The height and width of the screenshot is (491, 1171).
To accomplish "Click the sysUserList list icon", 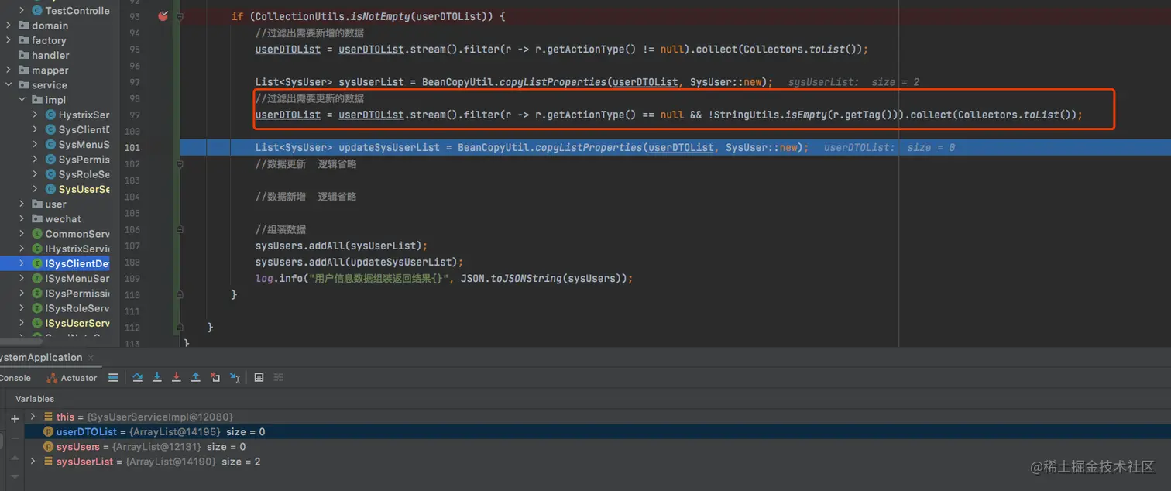I will (x=49, y=462).
